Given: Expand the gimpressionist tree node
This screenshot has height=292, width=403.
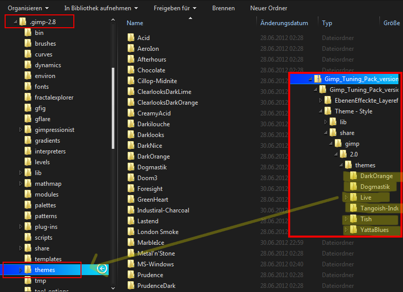Looking at the screenshot, I should pyautogui.click(x=21, y=130).
